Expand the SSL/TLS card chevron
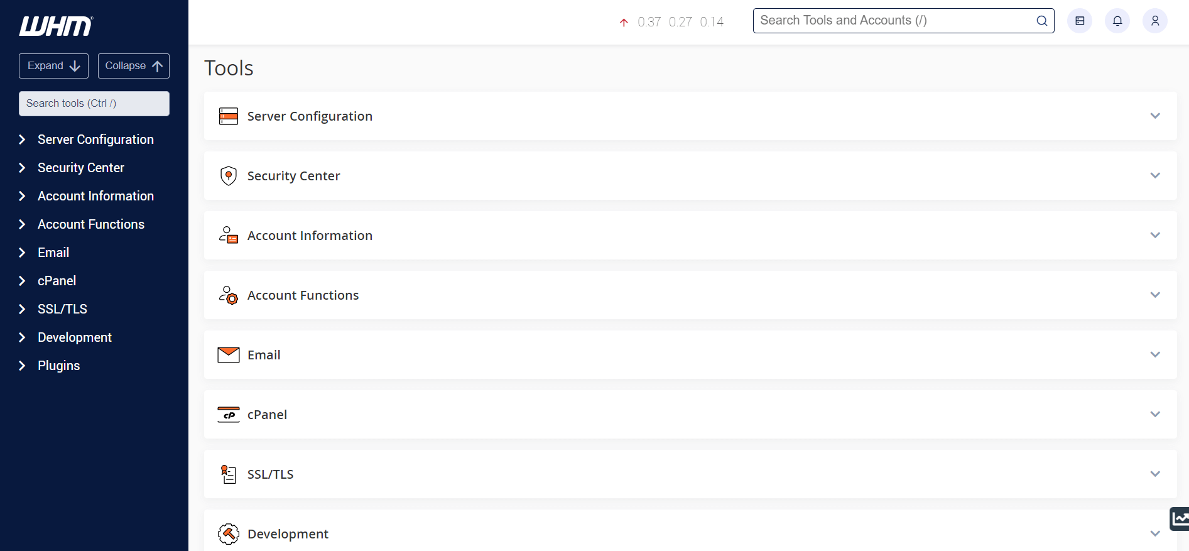 [x=1155, y=474]
